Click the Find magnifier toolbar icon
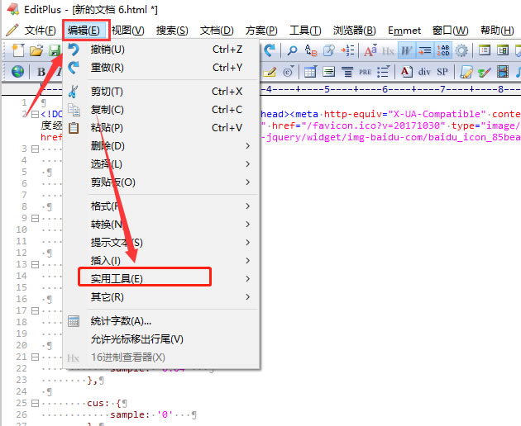This screenshot has width=521, height=426. tap(292, 50)
